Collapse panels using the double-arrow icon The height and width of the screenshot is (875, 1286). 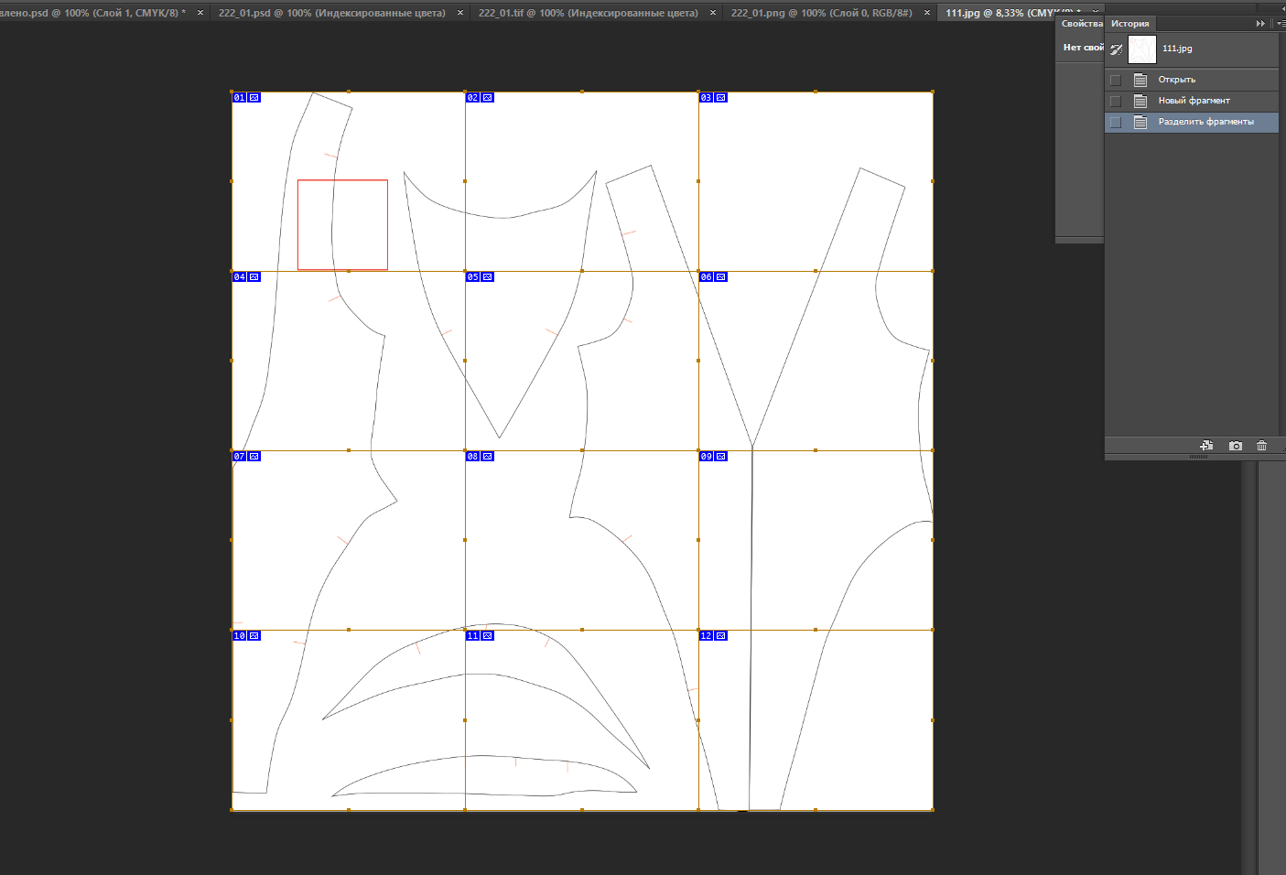pos(1260,24)
